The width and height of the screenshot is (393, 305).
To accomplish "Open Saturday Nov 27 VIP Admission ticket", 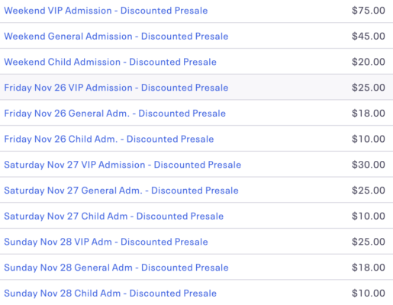I will point(123,165).
